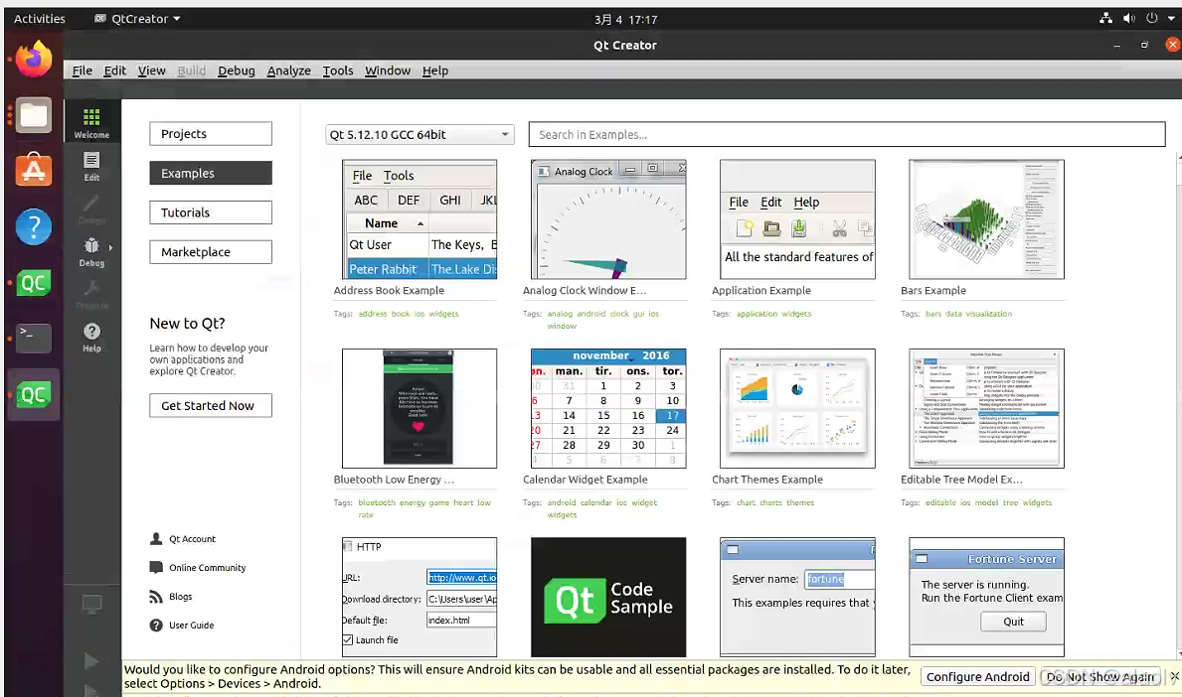Open the Edit menu
1182x697 pixels.
tap(114, 70)
